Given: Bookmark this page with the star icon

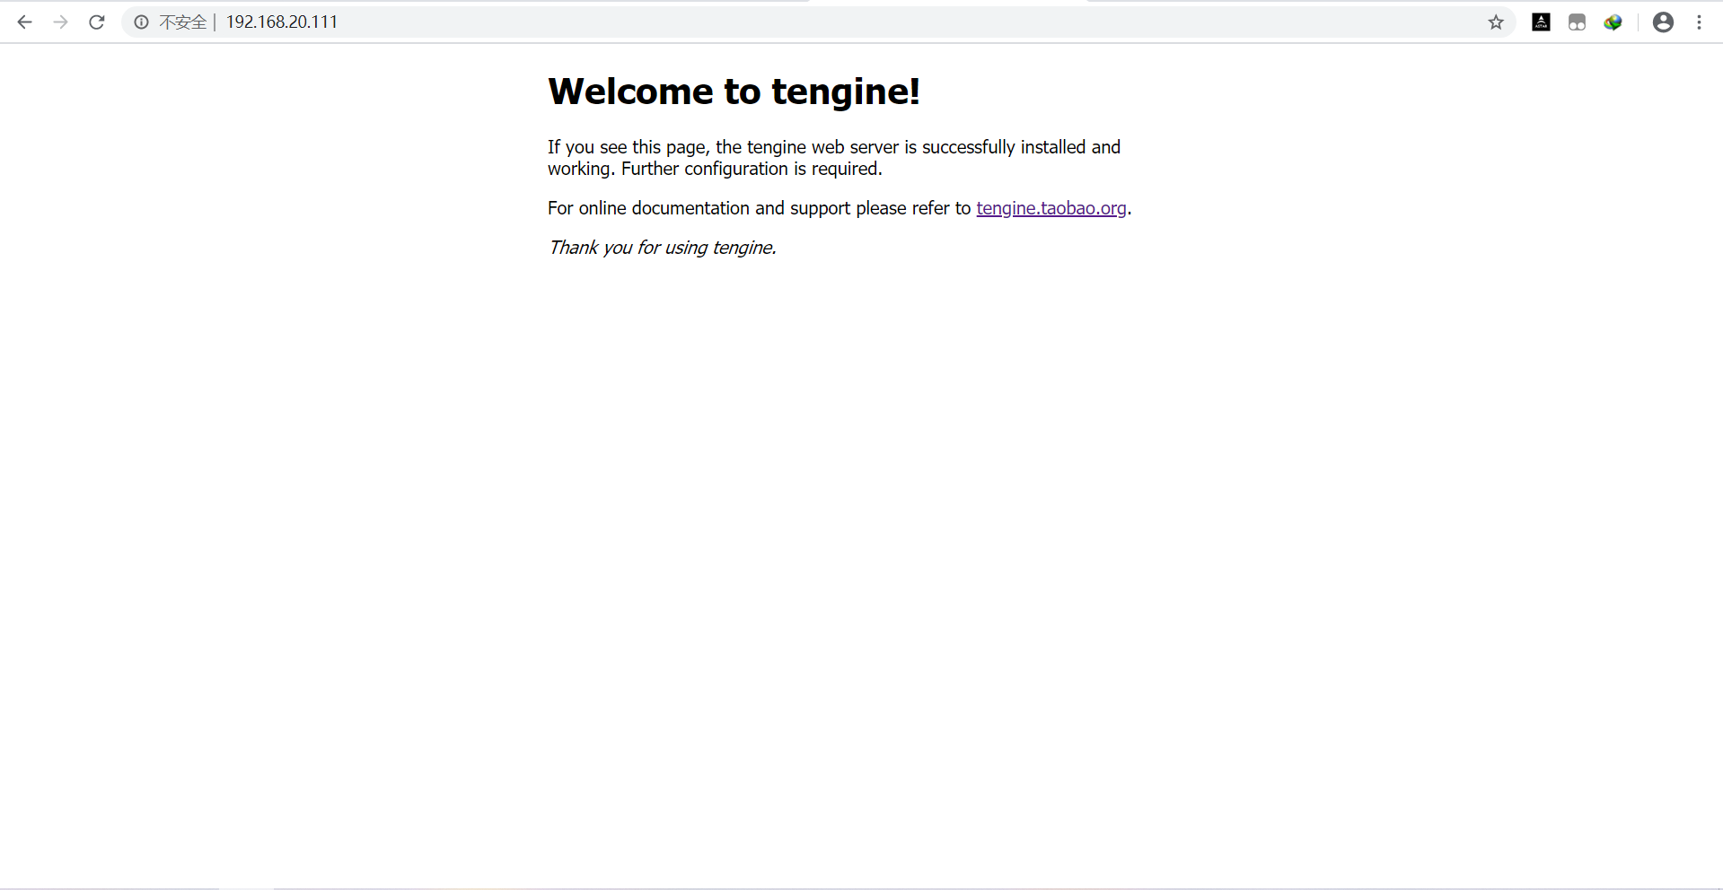Looking at the screenshot, I should point(1496,22).
